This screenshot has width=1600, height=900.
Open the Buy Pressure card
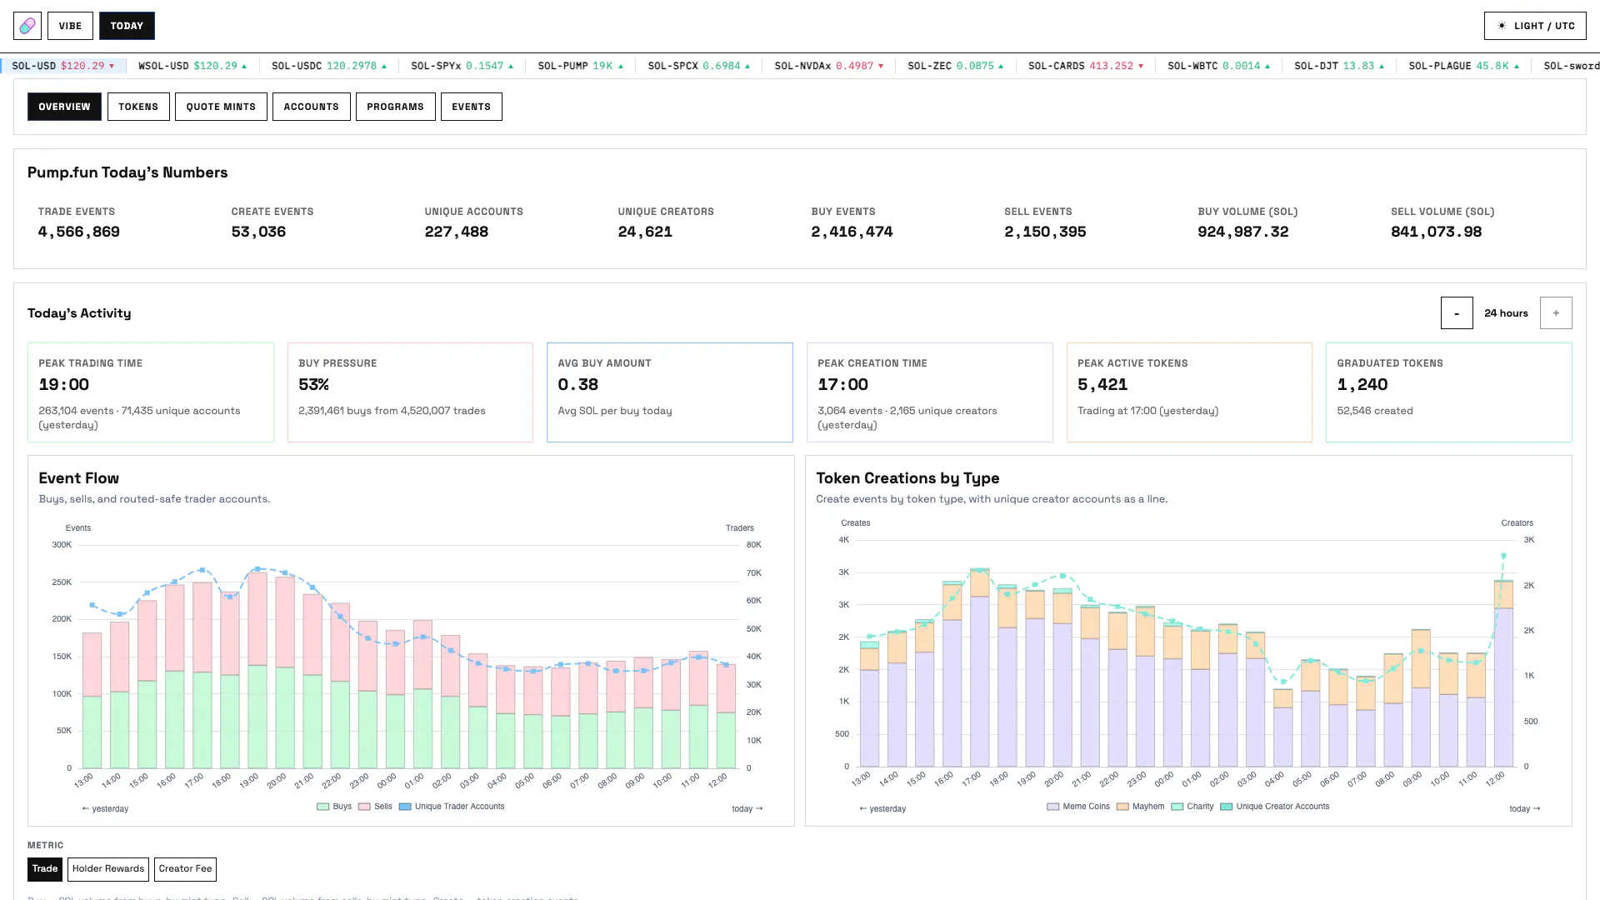410,392
